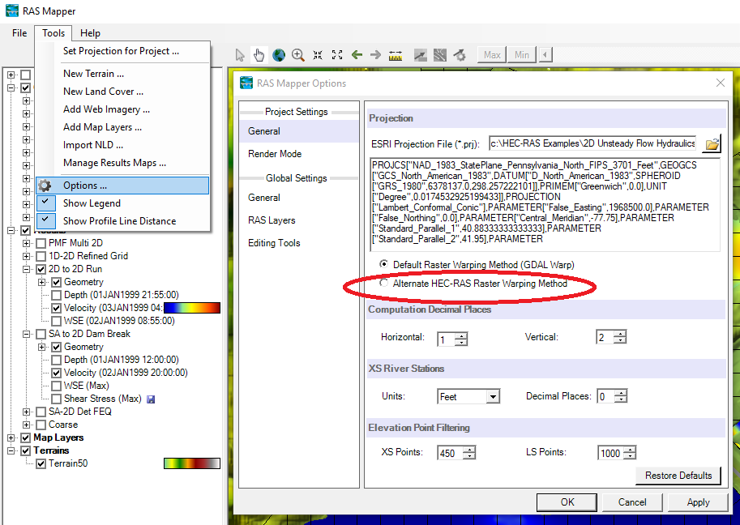740x525 pixels.
Task: Choose Add Web Imagery menu item
Action: [x=107, y=109]
